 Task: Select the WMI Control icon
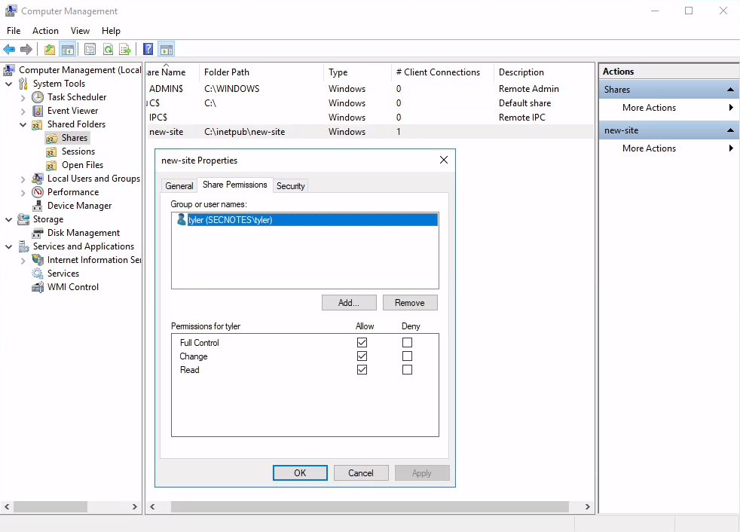coord(38,288)
